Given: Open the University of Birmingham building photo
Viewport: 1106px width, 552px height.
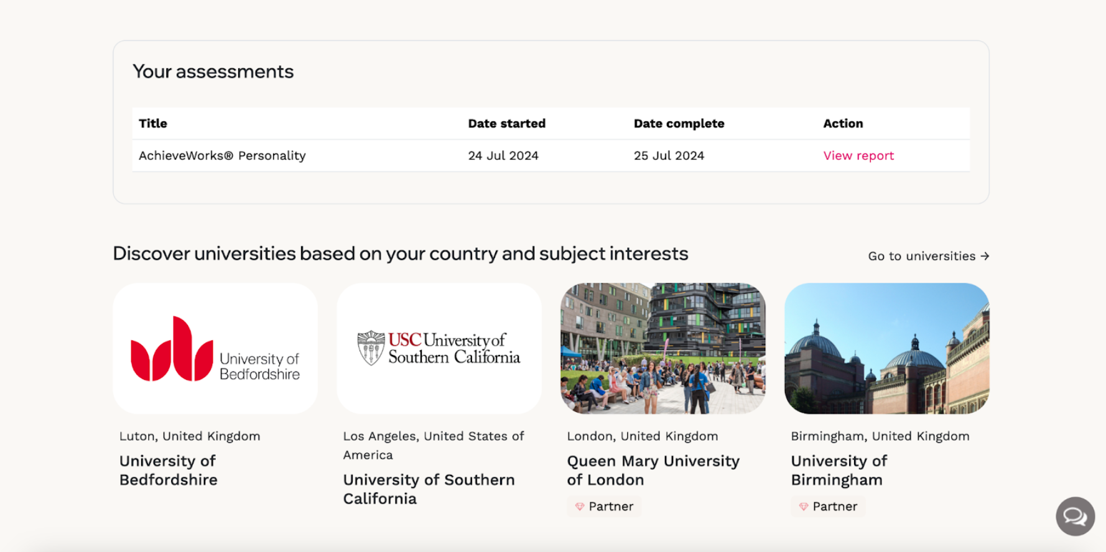Looking at the screenshot, I should point(887,348).
